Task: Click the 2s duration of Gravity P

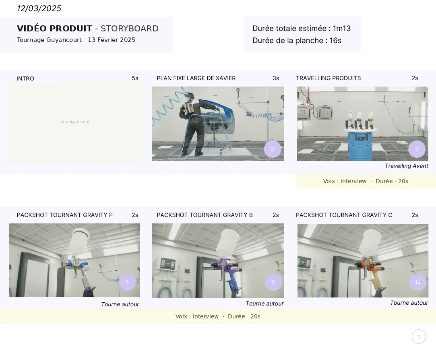Action: click(135, 215)
